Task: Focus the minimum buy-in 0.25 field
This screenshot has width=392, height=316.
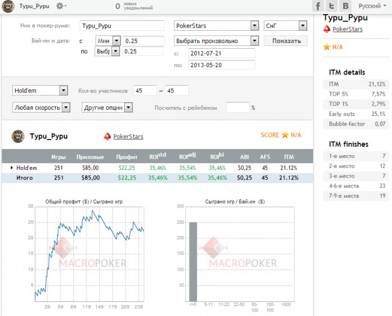Action: (x=143, y=41)
